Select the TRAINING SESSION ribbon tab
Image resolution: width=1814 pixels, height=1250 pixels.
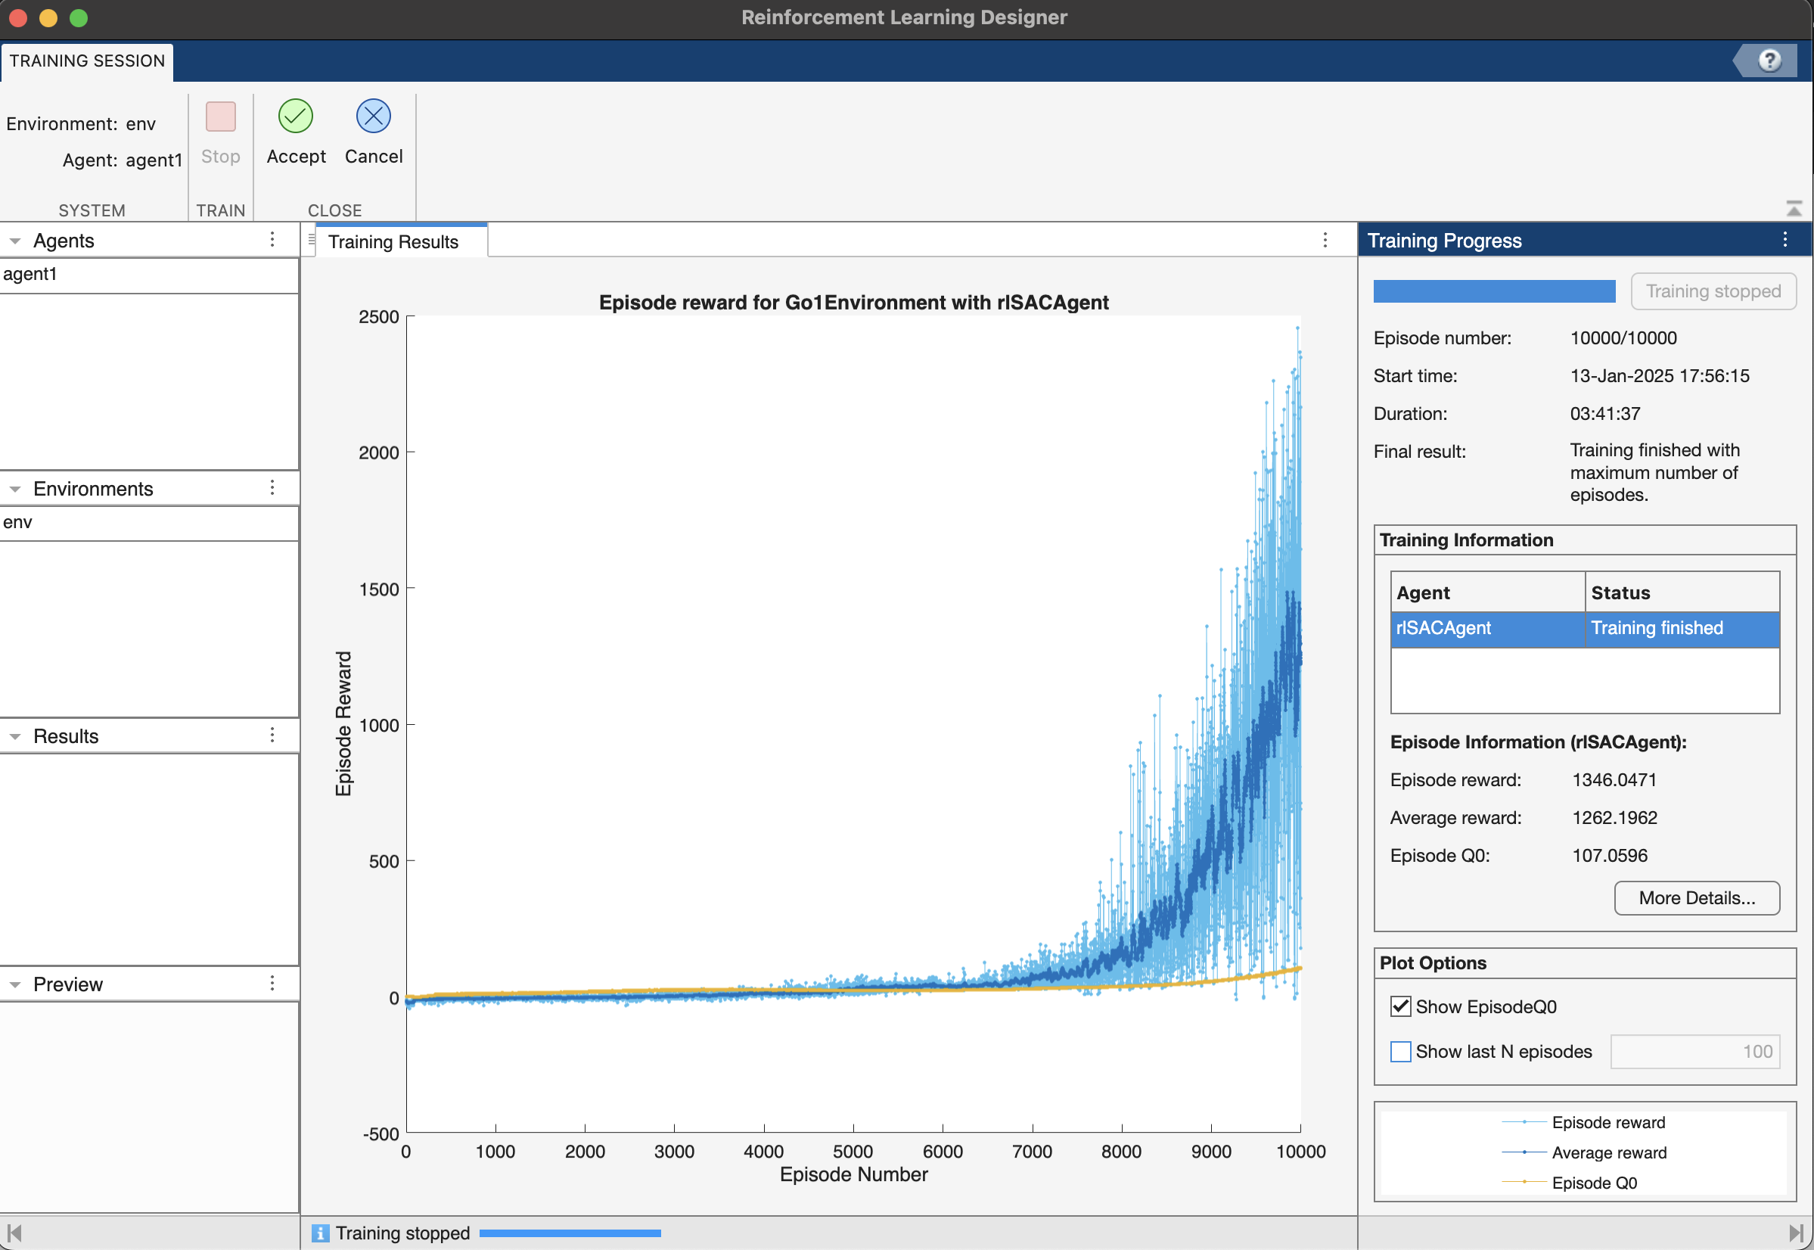coord(87,61)
